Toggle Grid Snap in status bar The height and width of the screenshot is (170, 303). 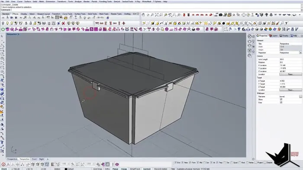click(97, 169)
